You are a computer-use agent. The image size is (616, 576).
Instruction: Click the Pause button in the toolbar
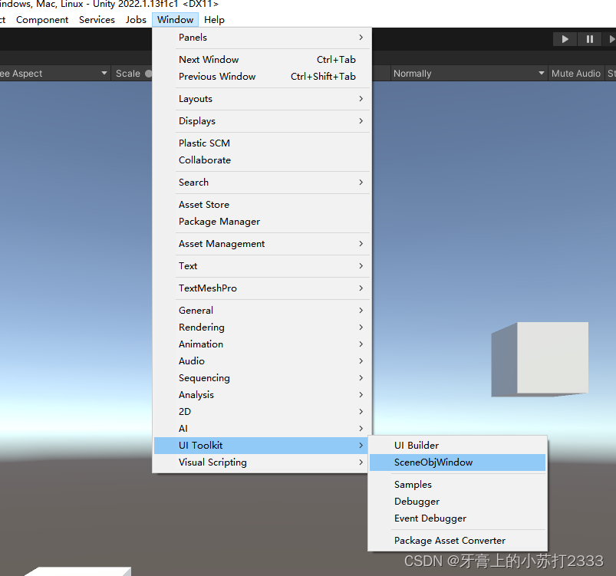[589, 38]
